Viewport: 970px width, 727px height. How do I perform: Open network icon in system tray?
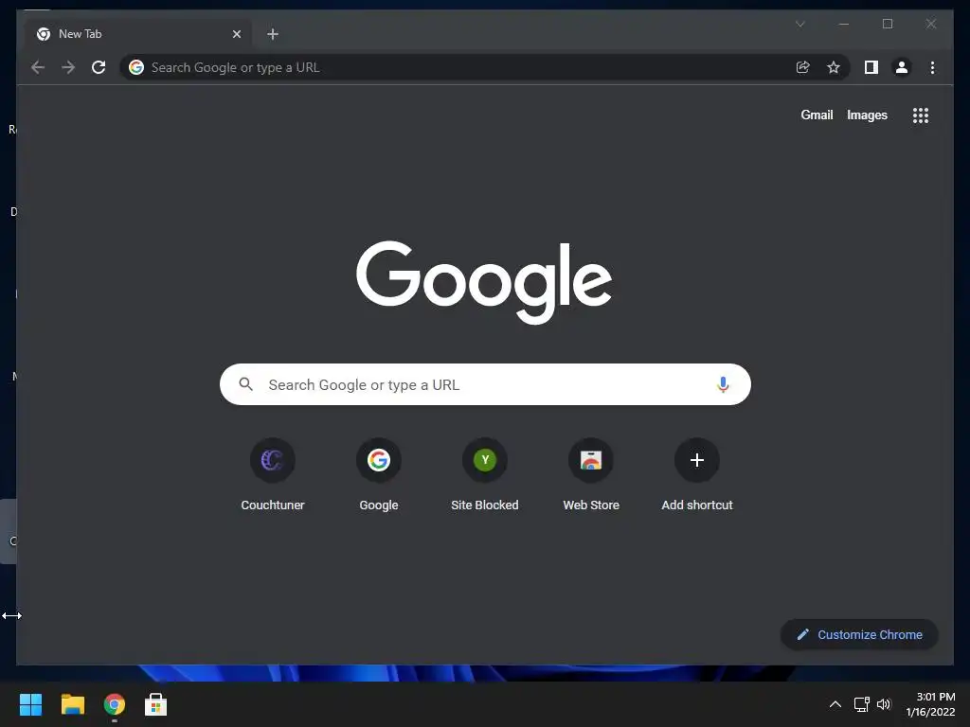862,704
